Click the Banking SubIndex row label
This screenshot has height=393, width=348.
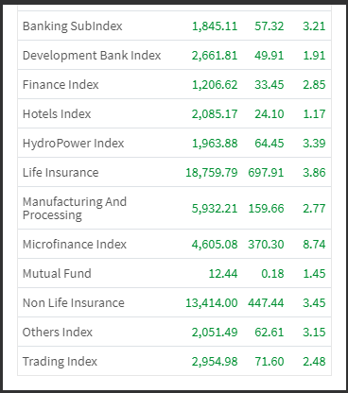72,26
